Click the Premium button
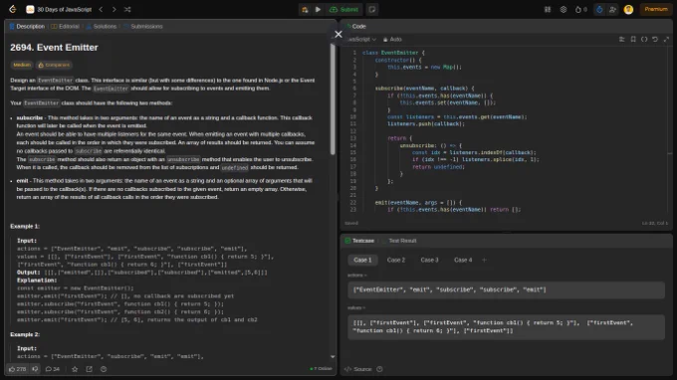This screenshot has height=380, width=677. point(656,9)
